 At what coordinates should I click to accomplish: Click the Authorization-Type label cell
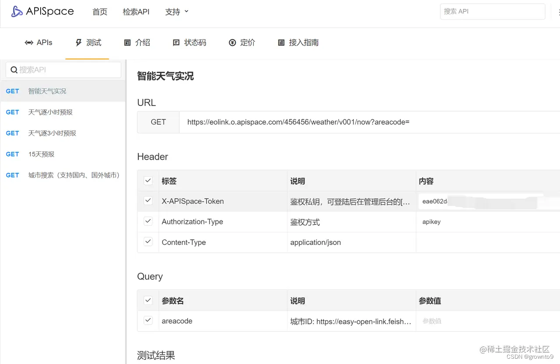pyautogui.click(x=223, y=222)
